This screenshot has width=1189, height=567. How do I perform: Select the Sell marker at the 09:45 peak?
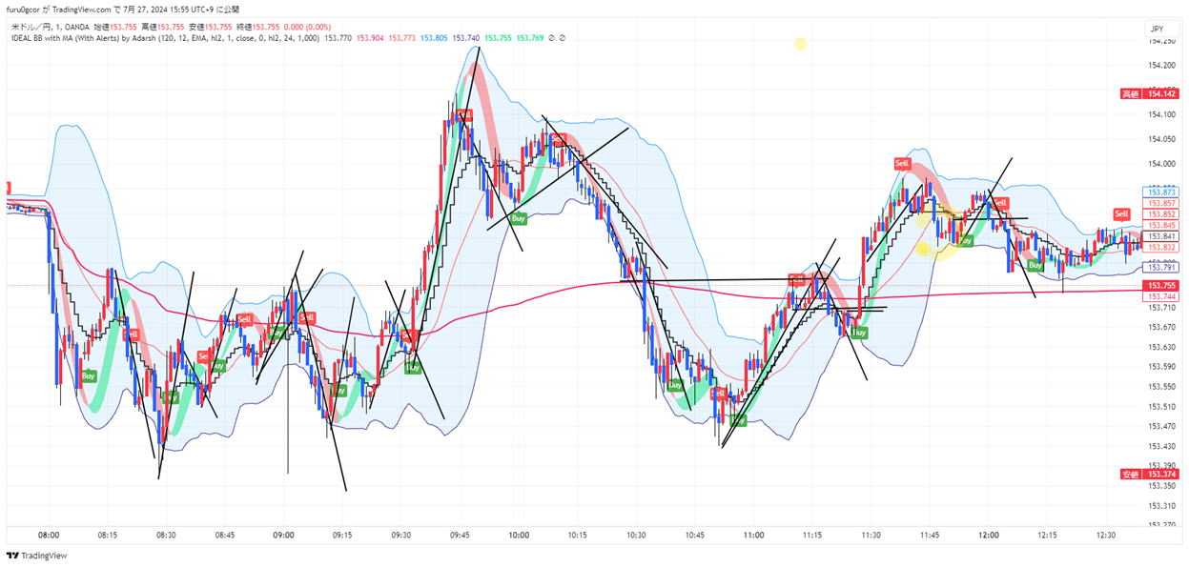coord(463,115)
